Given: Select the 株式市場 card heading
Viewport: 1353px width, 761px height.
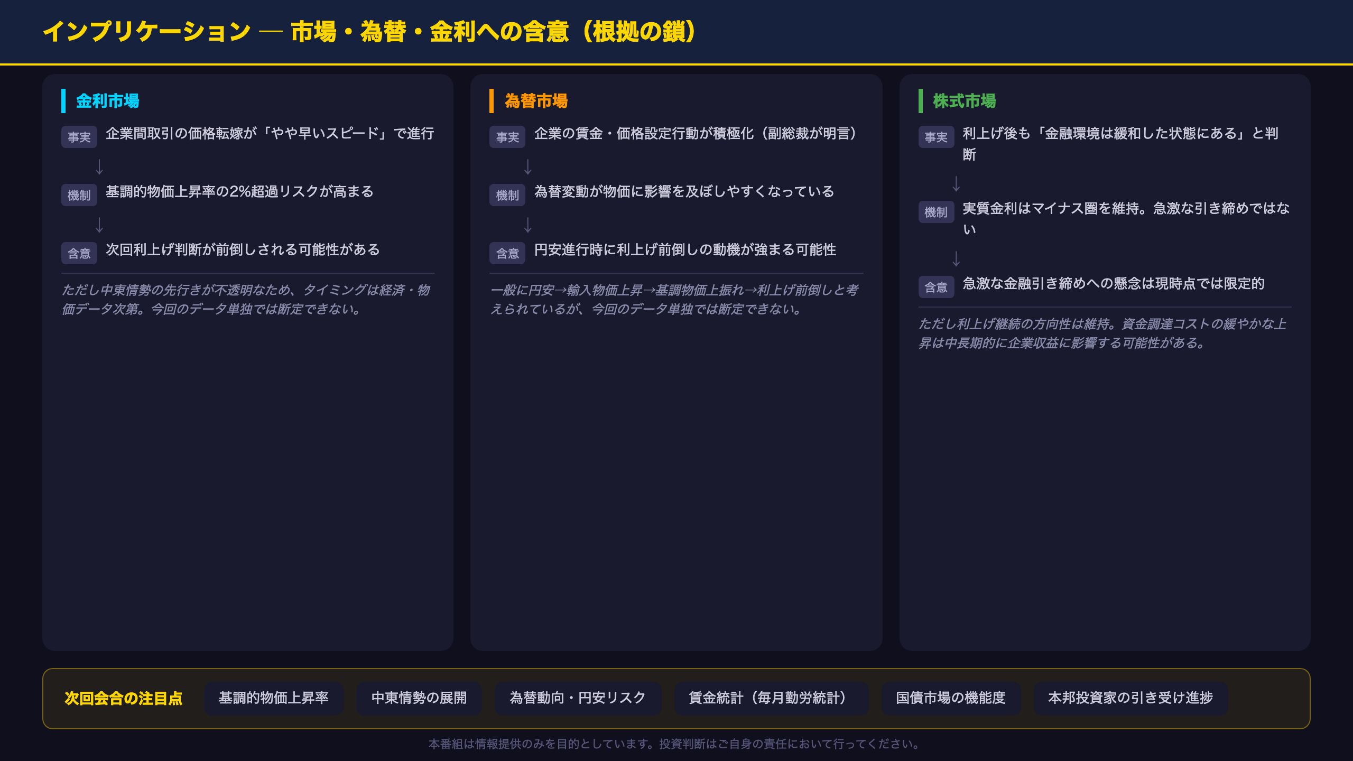Looking at the screenshot, I should click(x=964, y=101).
